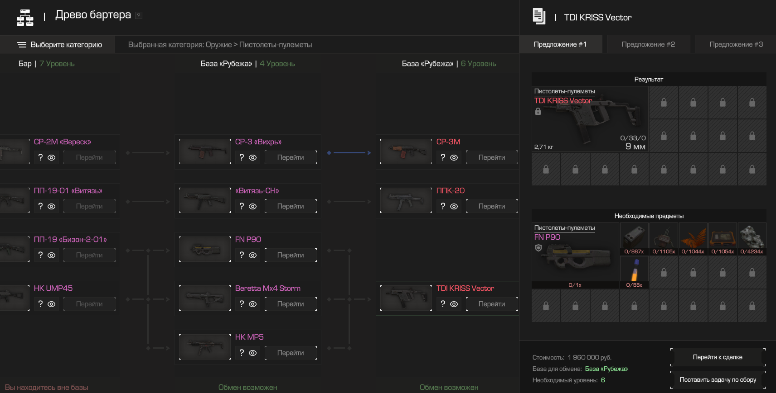Viewport: 776px width, 393px height.
Task: Toggle eye icon for ППК-20
Action: point(454,207)
